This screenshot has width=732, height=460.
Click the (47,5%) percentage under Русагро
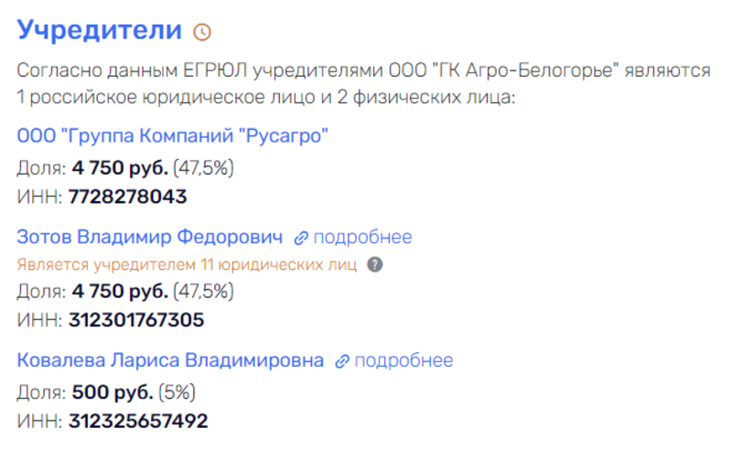203,168
